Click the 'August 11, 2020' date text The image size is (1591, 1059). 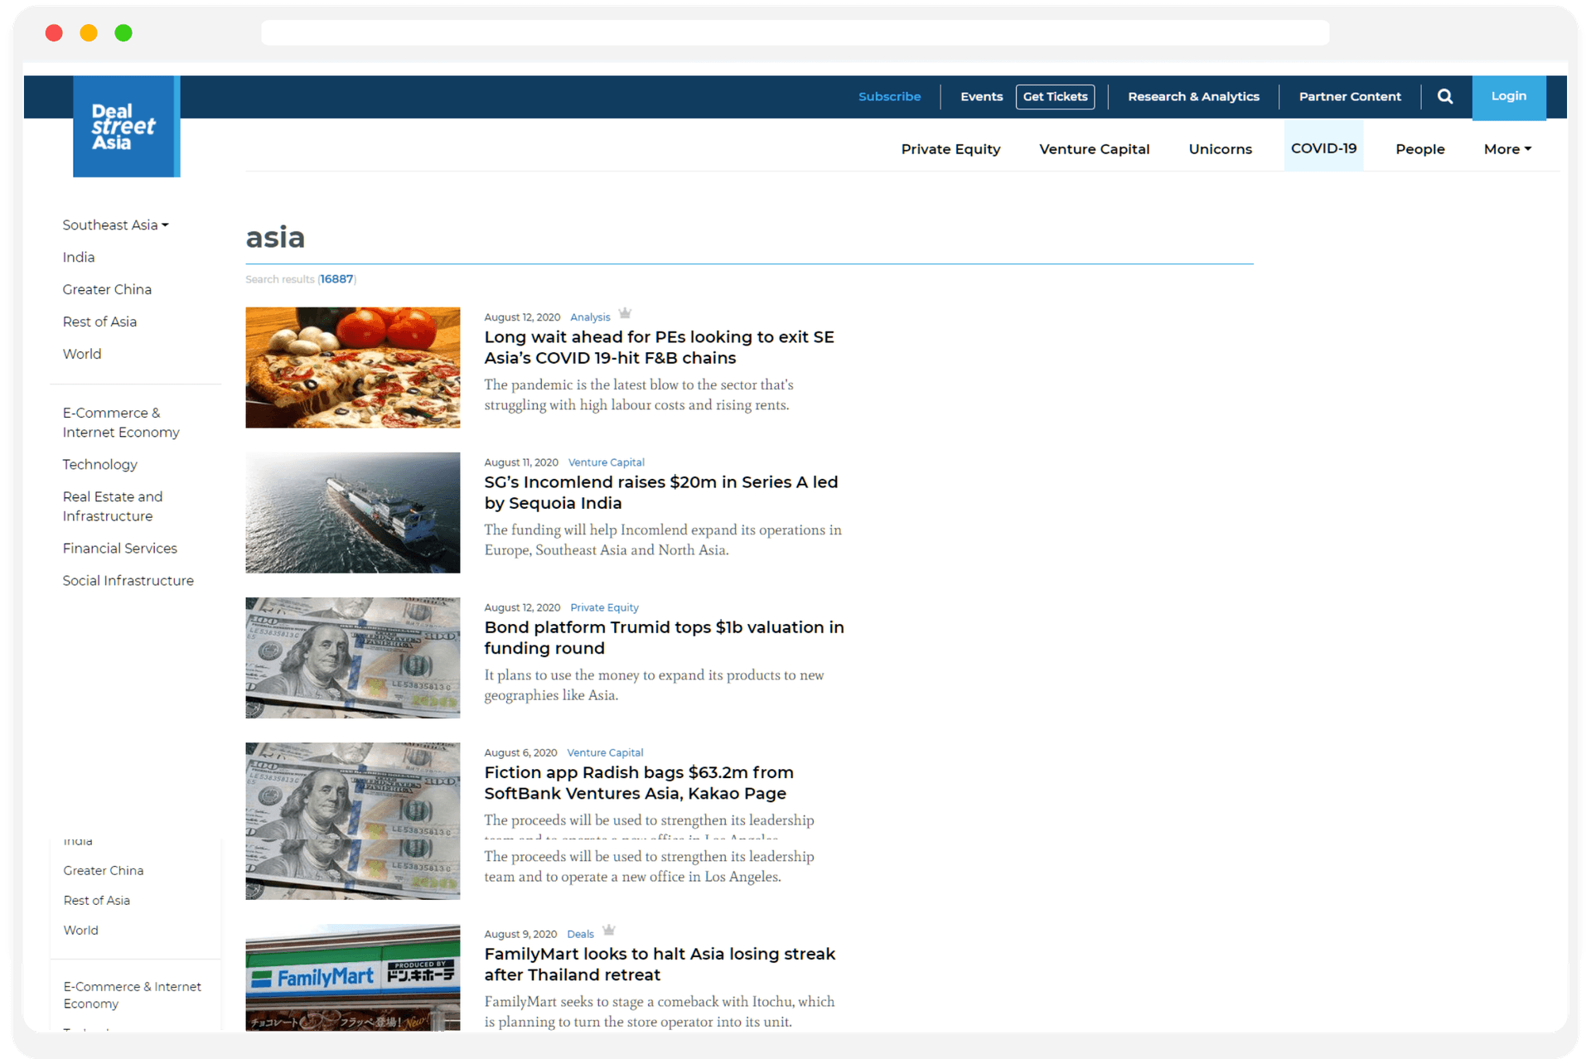[521, 462]
